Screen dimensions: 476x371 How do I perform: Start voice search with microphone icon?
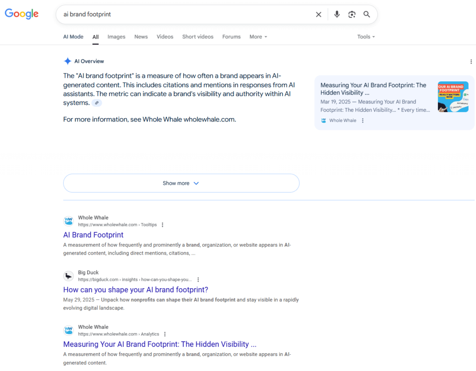337,14
